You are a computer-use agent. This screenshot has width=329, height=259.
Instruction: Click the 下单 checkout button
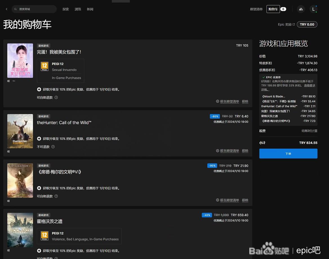[x=288, y=153]
